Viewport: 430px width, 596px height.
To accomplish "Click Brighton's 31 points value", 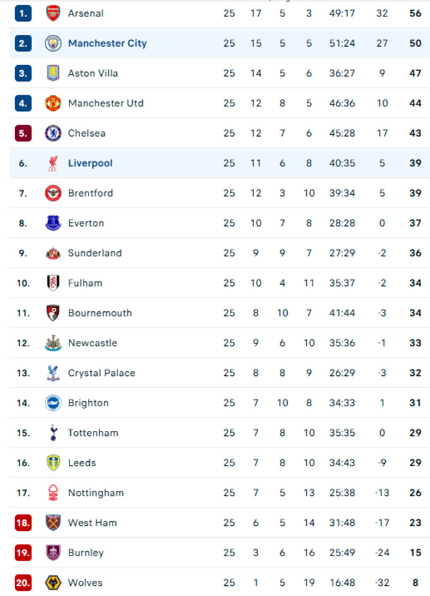I will pos(415,403).
